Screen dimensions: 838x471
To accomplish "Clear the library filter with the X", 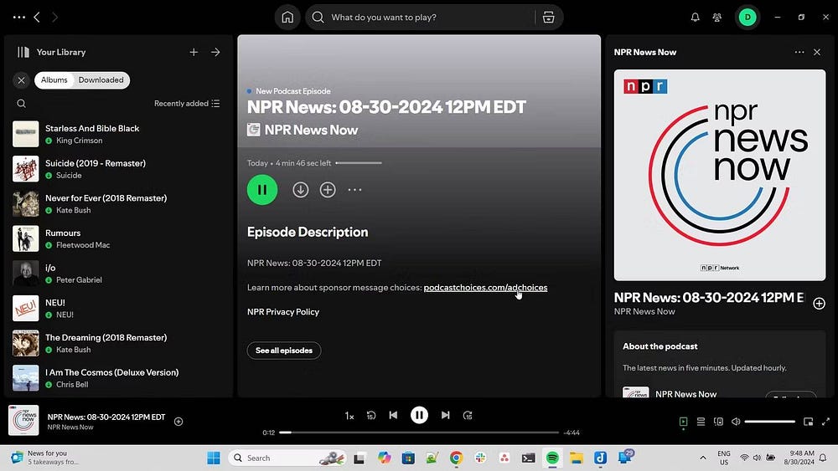I will pyautogui.click(x=22, y=80).
